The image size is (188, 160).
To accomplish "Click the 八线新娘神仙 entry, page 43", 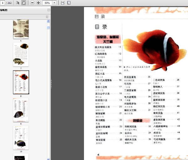I will (167, 126).
